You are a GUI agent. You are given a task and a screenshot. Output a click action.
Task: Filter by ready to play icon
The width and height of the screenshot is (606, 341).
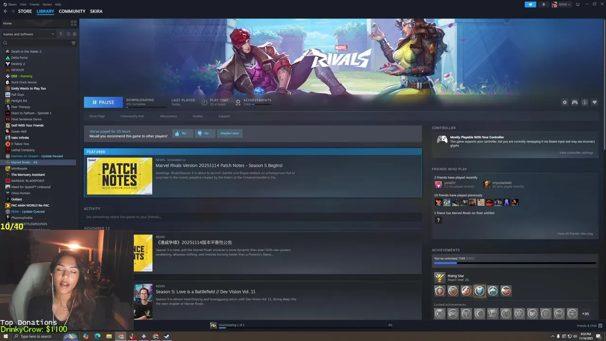74,34
